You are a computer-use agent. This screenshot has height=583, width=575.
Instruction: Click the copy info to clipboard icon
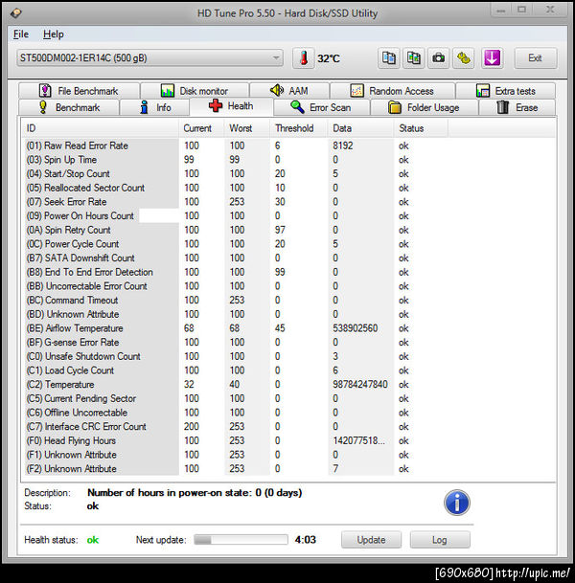click(x=389, y=58)
